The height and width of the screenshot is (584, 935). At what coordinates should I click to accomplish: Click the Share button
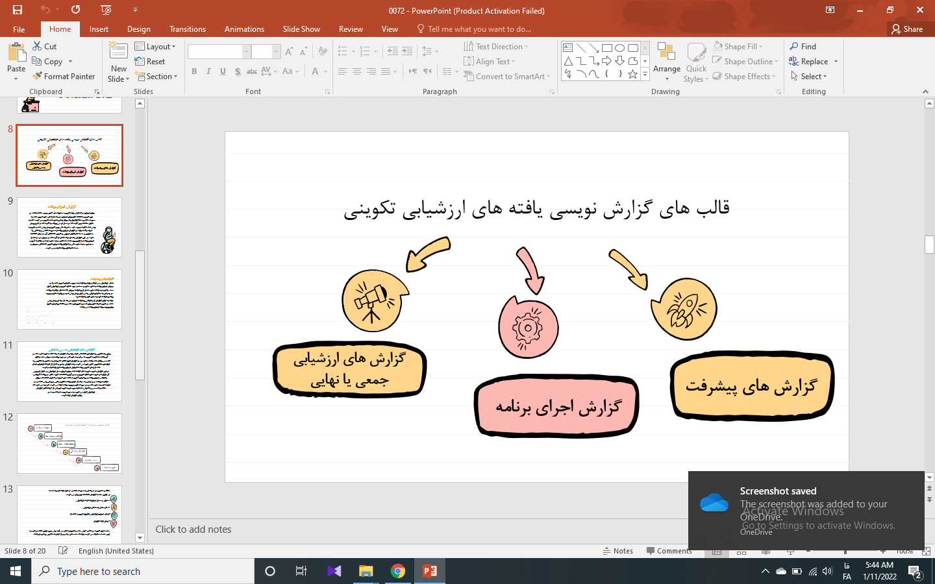907,29
